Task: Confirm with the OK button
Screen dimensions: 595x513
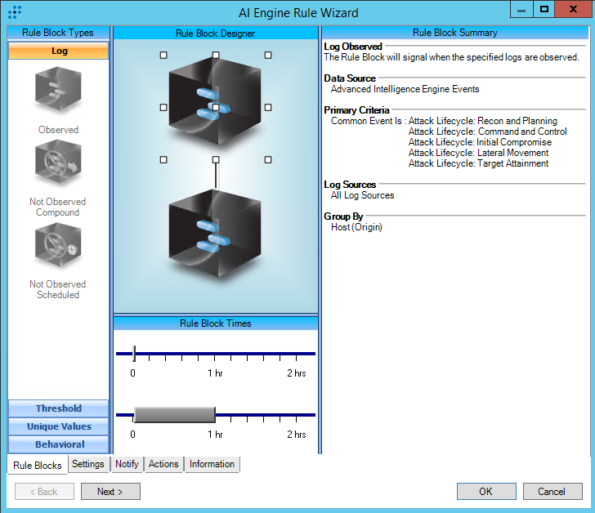Action: [485, 491]
